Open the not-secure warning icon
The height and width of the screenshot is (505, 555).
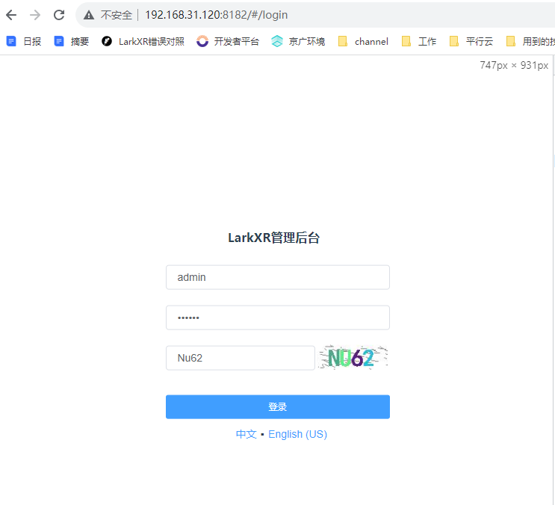[88, 15]
